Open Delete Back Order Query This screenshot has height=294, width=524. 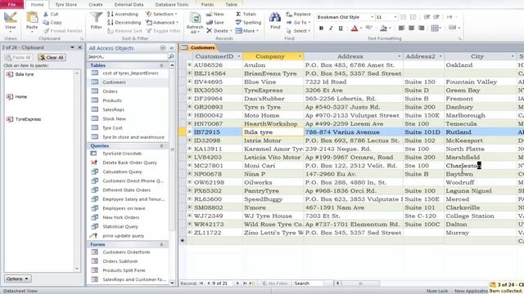[x=129, y=163]
